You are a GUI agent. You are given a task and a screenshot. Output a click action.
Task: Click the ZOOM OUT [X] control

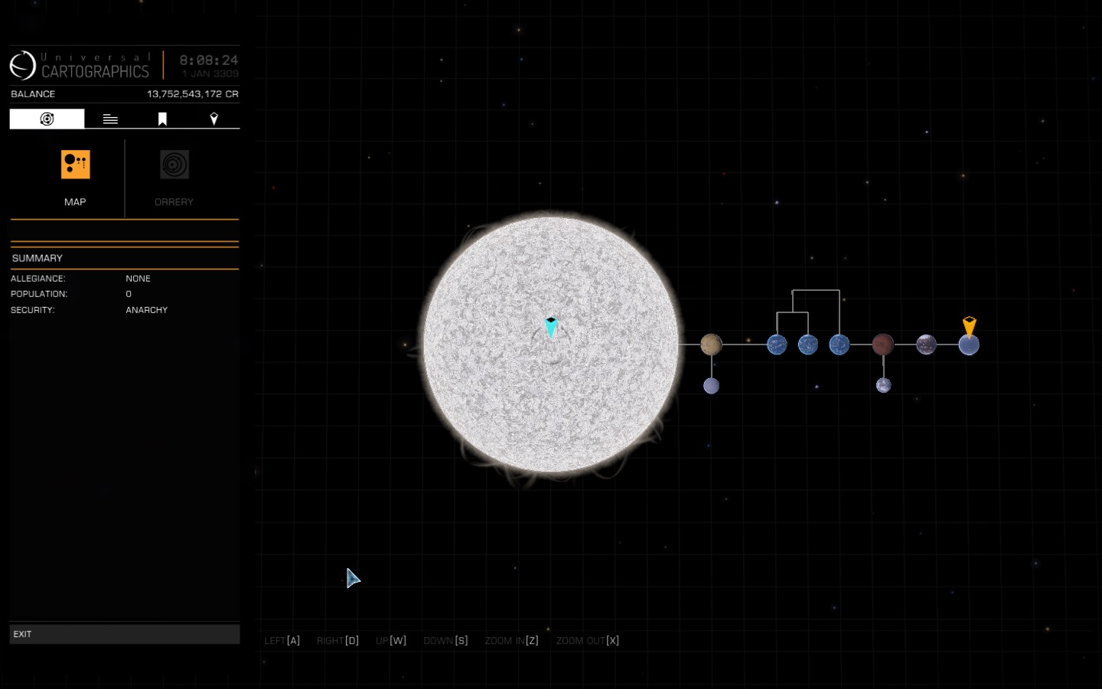(x=588, y=641)
